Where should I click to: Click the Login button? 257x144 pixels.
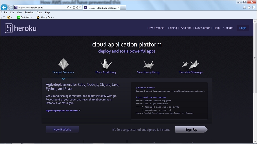(243, 28)
